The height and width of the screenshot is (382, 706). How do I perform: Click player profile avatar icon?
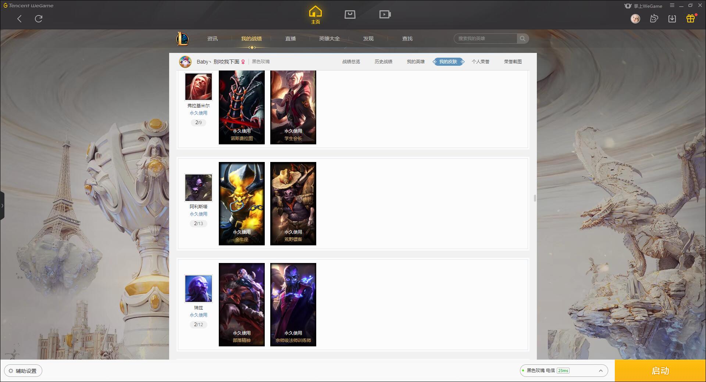point(185,62)
